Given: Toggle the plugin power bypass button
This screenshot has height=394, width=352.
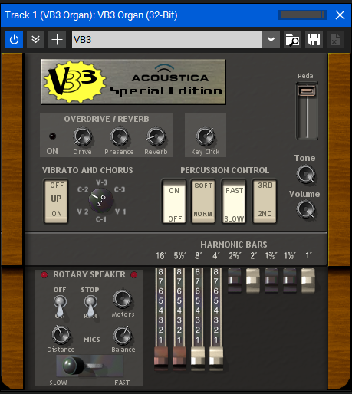Looking at the screenshot, I should (14, 40).
